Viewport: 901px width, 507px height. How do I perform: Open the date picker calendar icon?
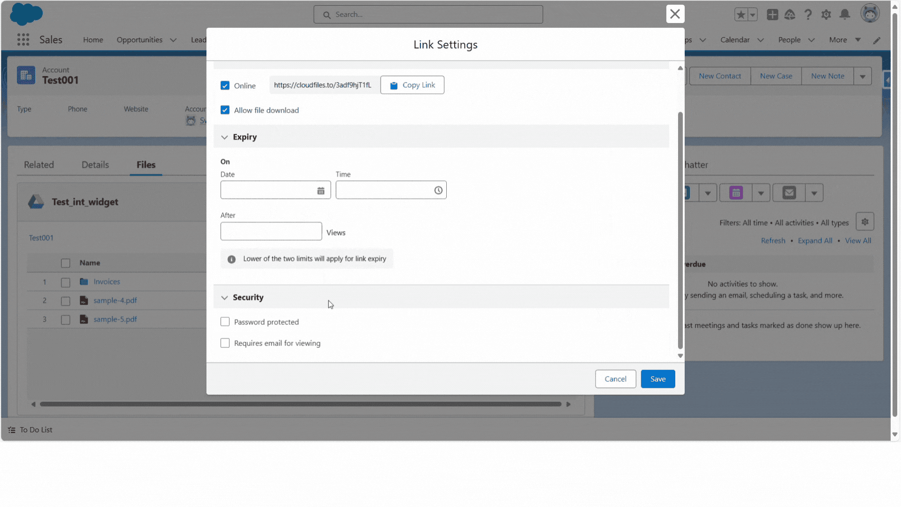(x=321, y=190)
